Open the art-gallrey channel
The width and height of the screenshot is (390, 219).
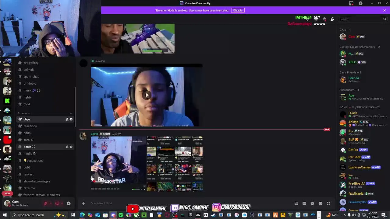[x=45, y=63]
